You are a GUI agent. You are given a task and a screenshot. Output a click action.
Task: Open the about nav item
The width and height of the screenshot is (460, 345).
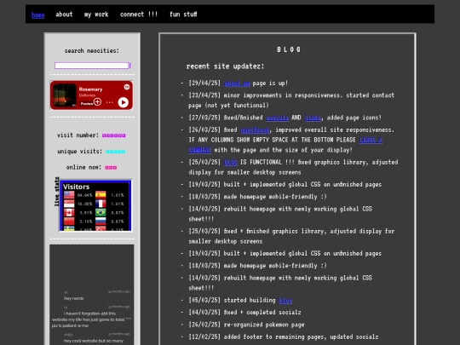(64, 14)
